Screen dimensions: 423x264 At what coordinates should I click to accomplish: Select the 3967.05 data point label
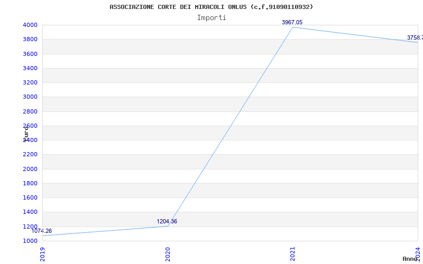pyautogui.click(x=292, y=22)
